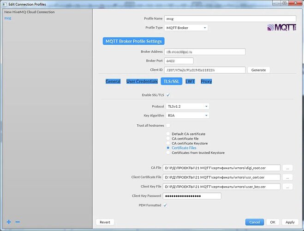The height and width of the screenshot is (231, 304).
Task: Click the minus icon to remove profile
Action: tap(18, 222)
